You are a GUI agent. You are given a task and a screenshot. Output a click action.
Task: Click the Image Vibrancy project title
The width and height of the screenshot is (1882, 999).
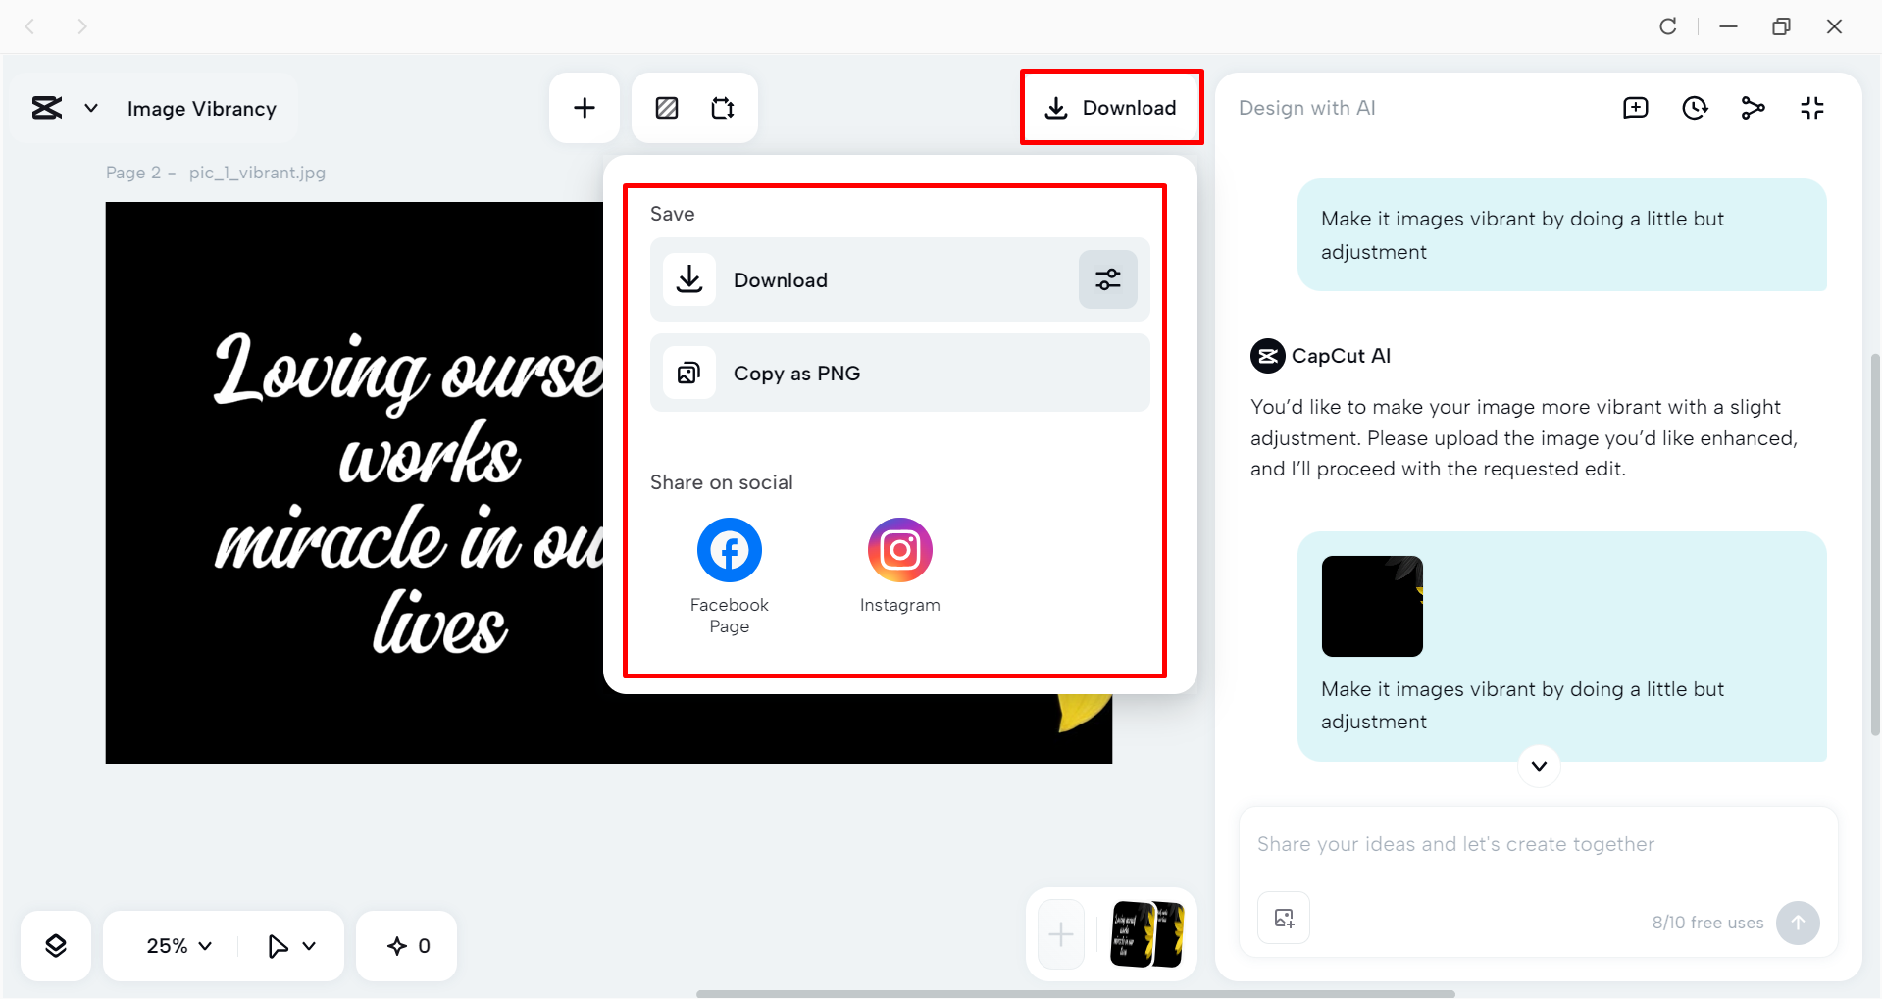point(202,109)
